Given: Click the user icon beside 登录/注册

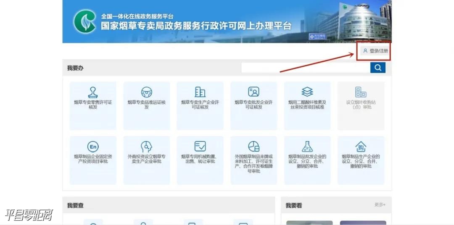Looking at the screenshot, I should [365, 51].
